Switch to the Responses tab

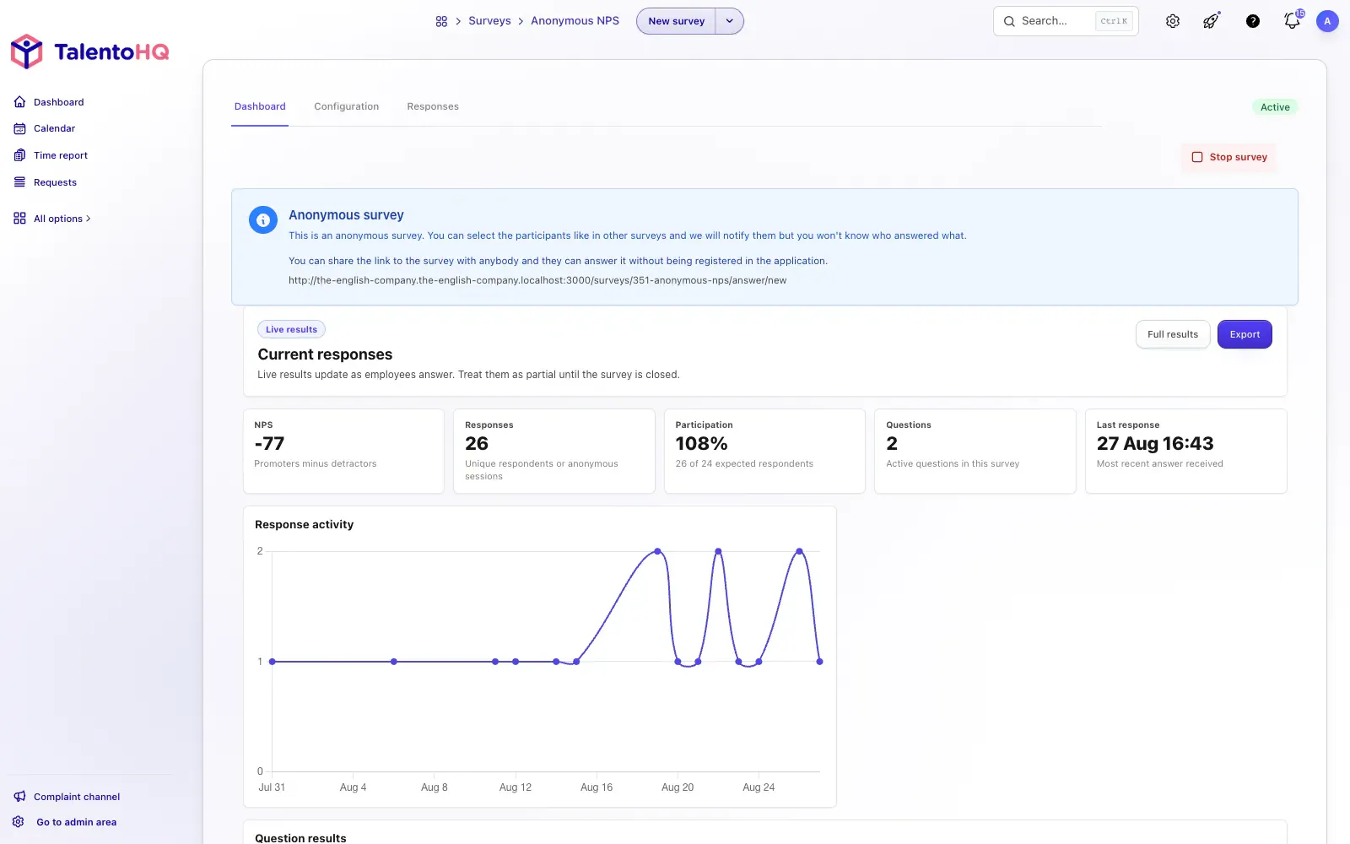[433, 106]
